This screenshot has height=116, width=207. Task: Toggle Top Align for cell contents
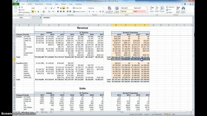click(x=58, y=8)
